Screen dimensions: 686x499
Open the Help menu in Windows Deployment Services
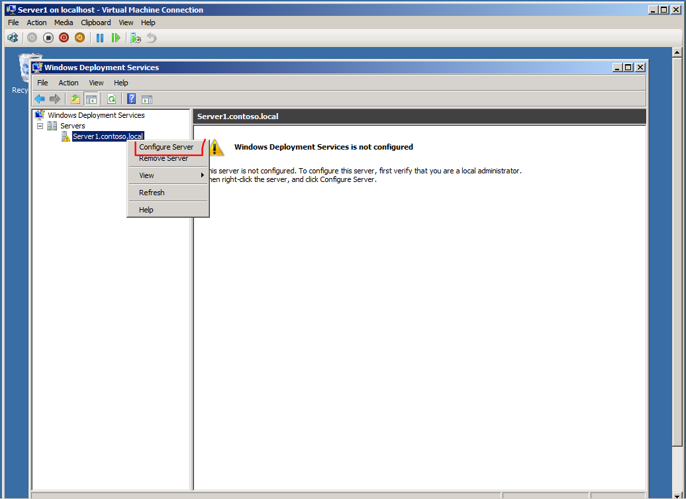point(121,83)
